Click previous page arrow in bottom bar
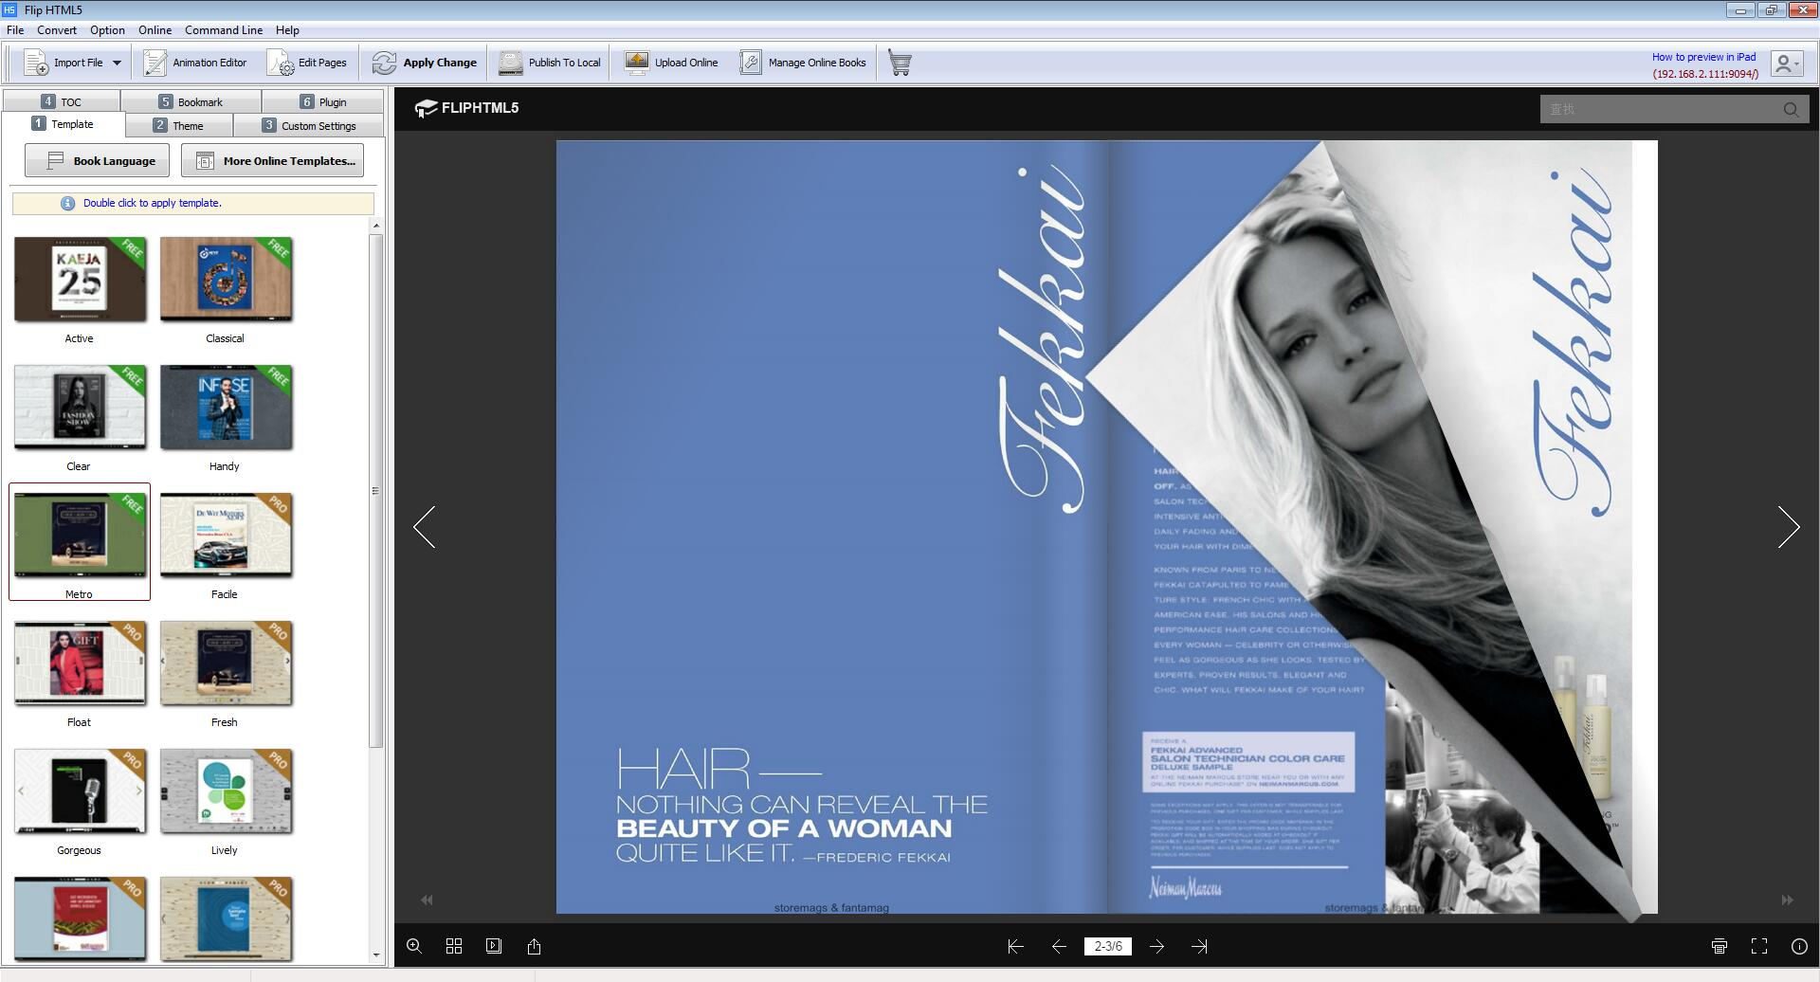 [1059, 946]
